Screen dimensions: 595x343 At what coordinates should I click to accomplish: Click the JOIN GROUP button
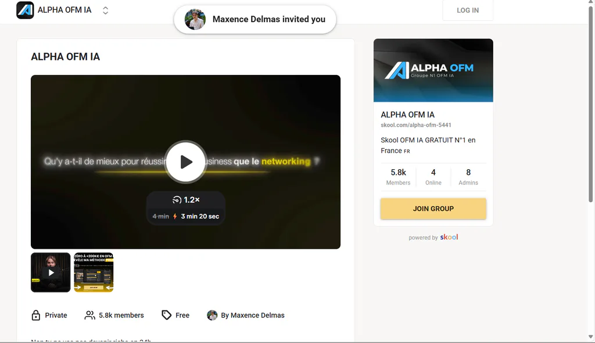[x=433, y=209]
